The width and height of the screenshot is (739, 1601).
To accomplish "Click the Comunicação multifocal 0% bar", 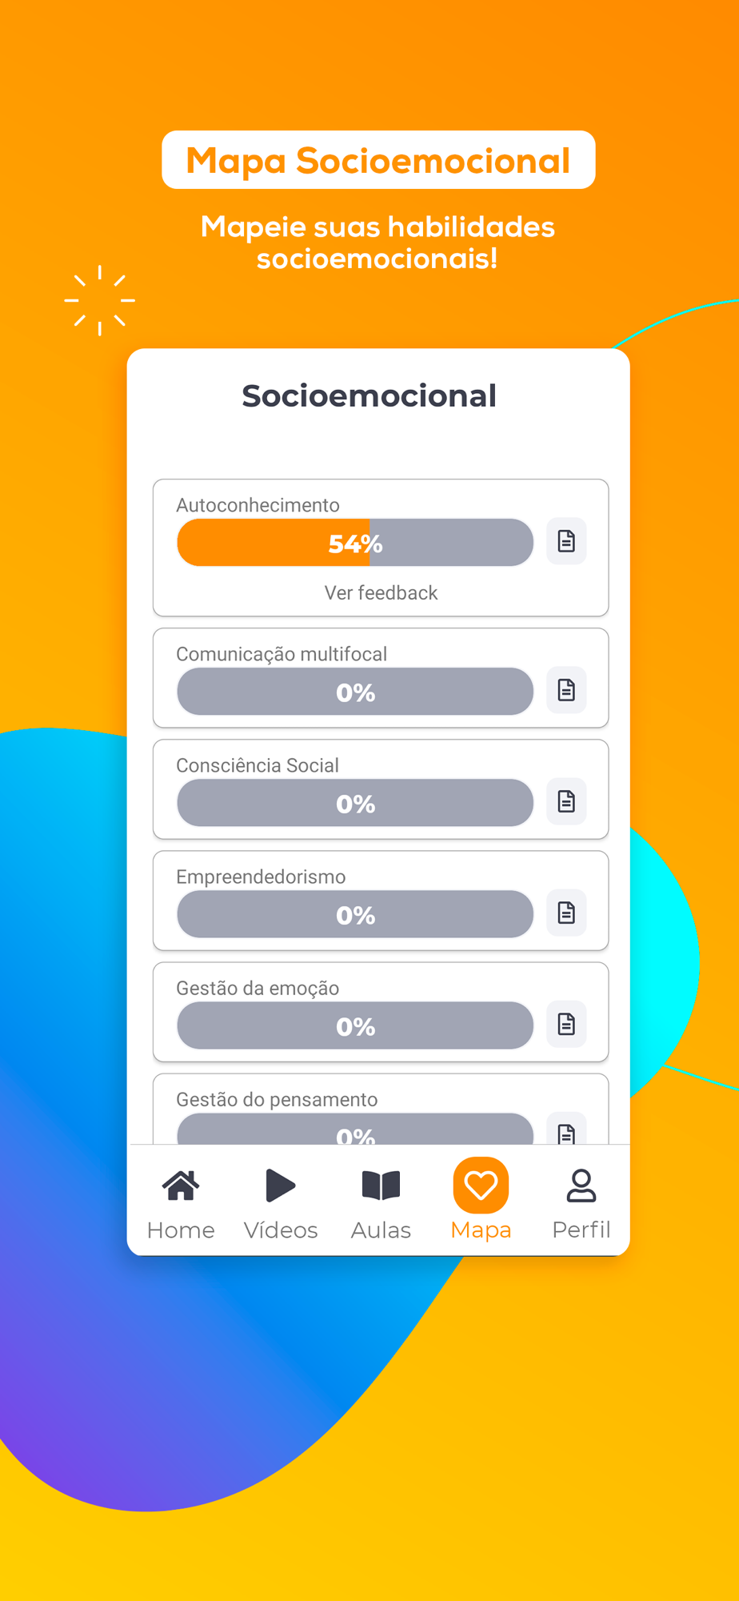I will [355, 692].
